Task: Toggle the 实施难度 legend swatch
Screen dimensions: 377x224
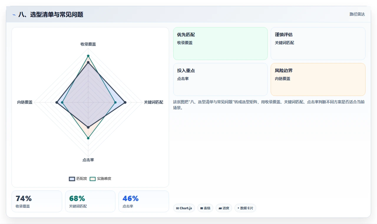Action: 93,179
